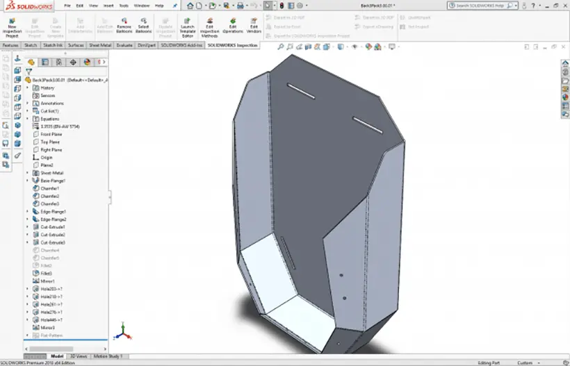Open the Insert menu
This screenshot has height=366, width=570.
[108, 6]
